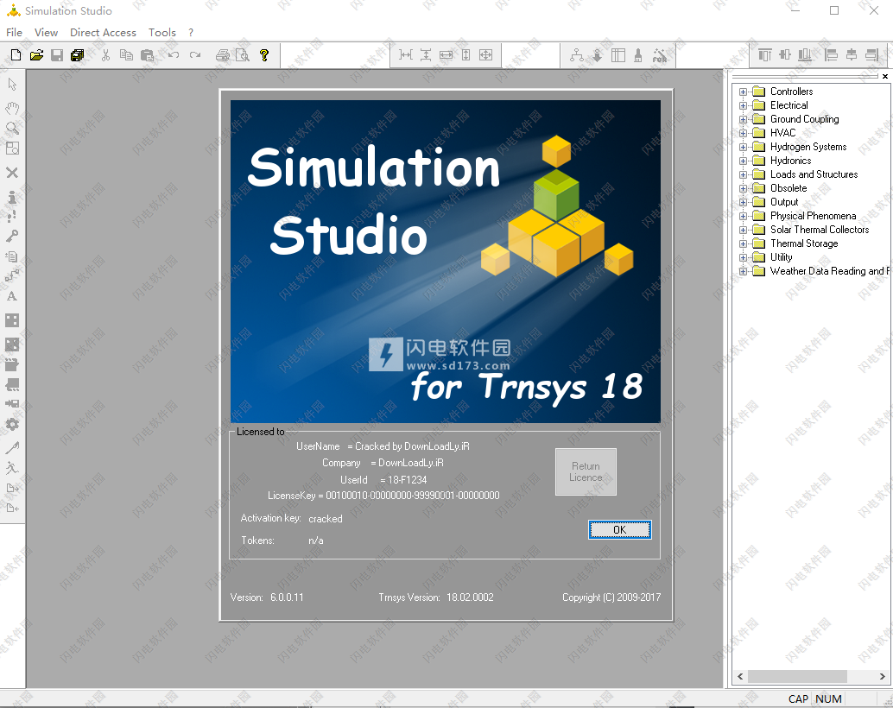Click the Return Licence button
This screenshot has height=708, width=893.
point(586,471)
